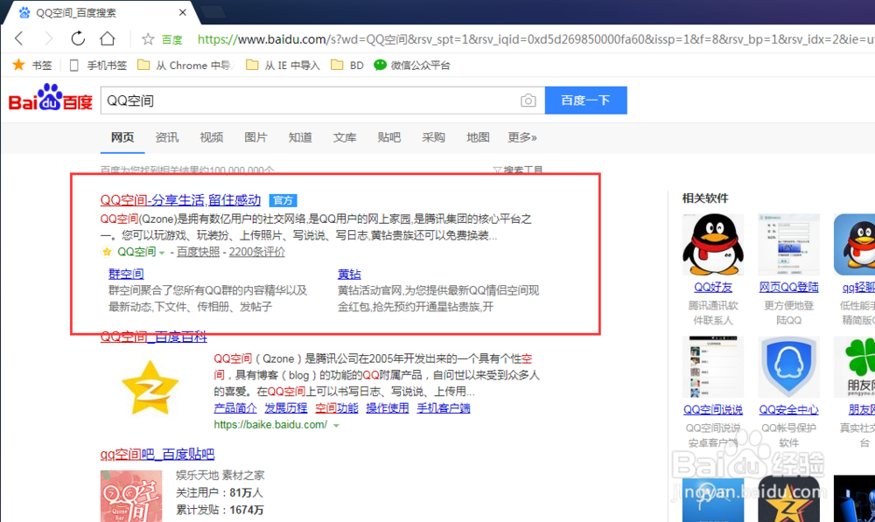Open the 群空间 sublink
Screen dimensions: 875x522
pyautogui.click(x=126, y=274)
